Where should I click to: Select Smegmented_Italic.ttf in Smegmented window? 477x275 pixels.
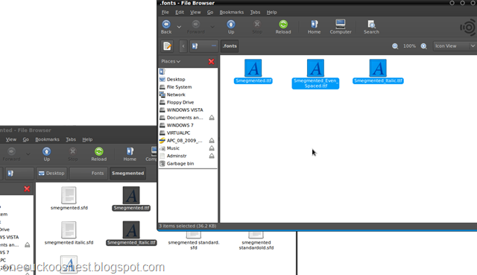tap(131, 233)
